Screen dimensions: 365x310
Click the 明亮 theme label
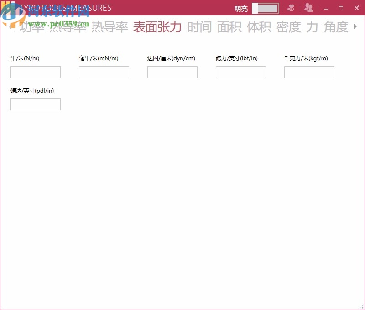click(241, 9)
